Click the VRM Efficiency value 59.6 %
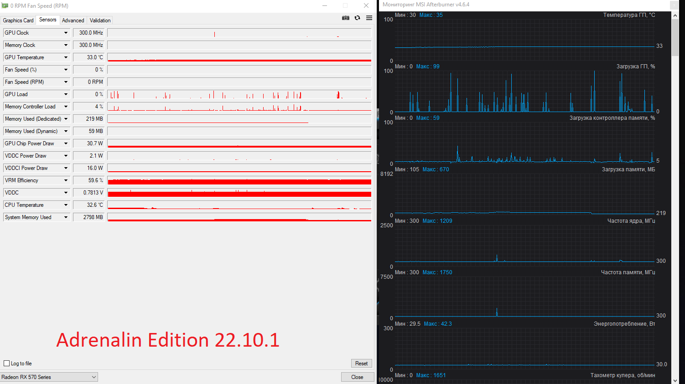The image size is (685, 384). [x=89, y=180]
